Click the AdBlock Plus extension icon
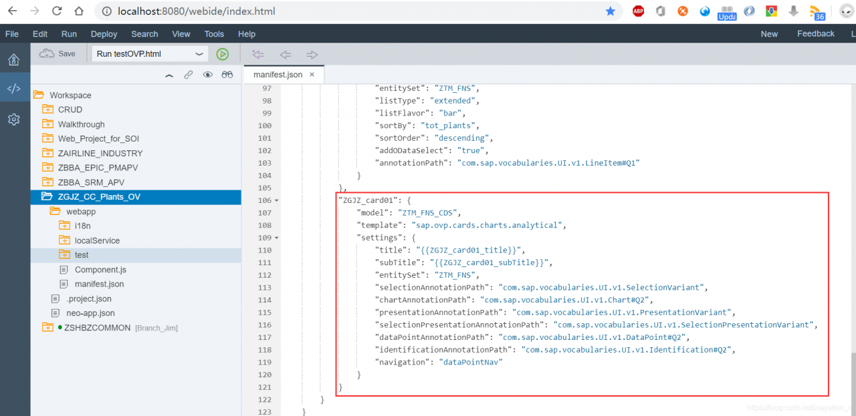The width and height of the screenshot is (856, 416). (x=638, y=11)
